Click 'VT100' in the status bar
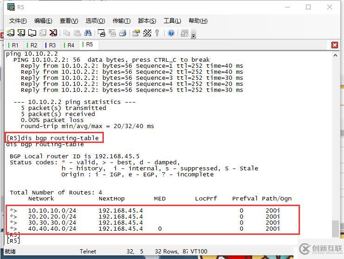This screenshot has width=344, height=259. [x=199, y=251]
